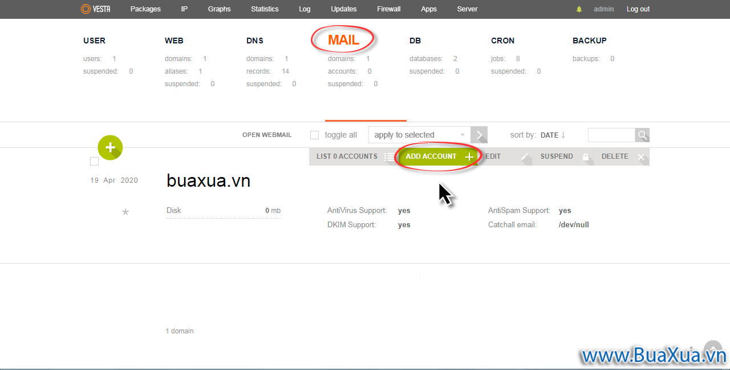Click the SUSPEND button for buaxua.vn
The width and height of the screenshot is (730, 370).
(563, 156)
